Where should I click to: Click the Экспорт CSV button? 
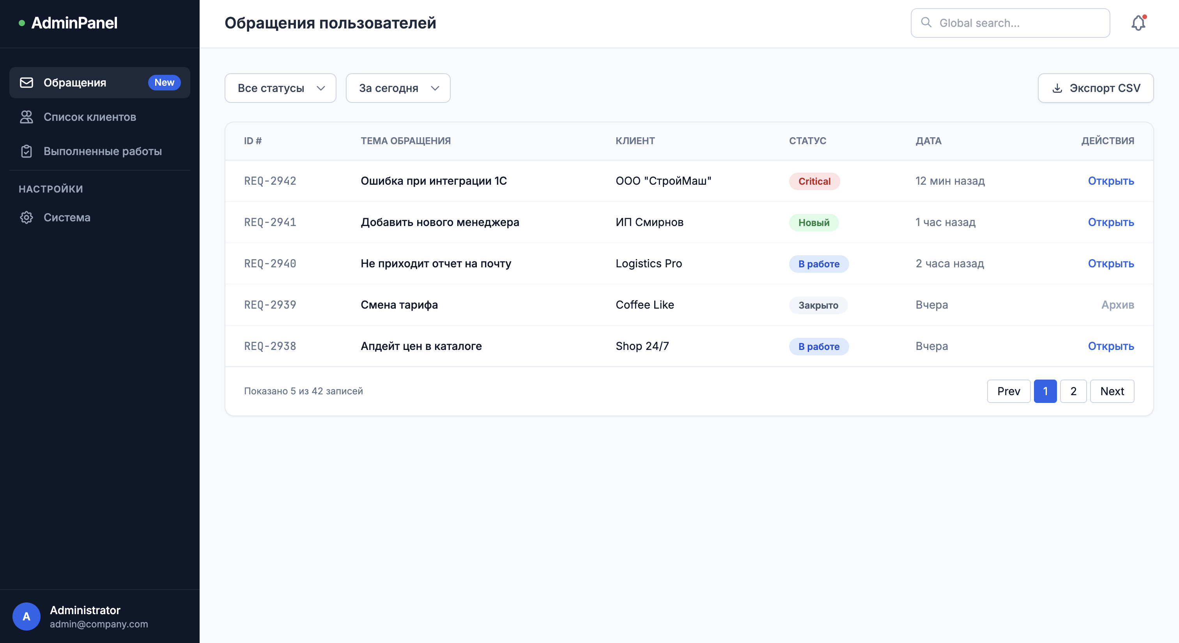1096,88
